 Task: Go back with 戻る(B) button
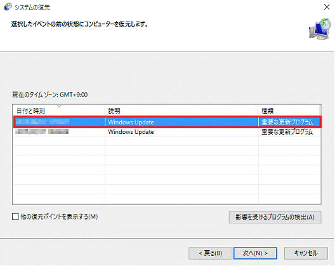click(x=210, y=253)
